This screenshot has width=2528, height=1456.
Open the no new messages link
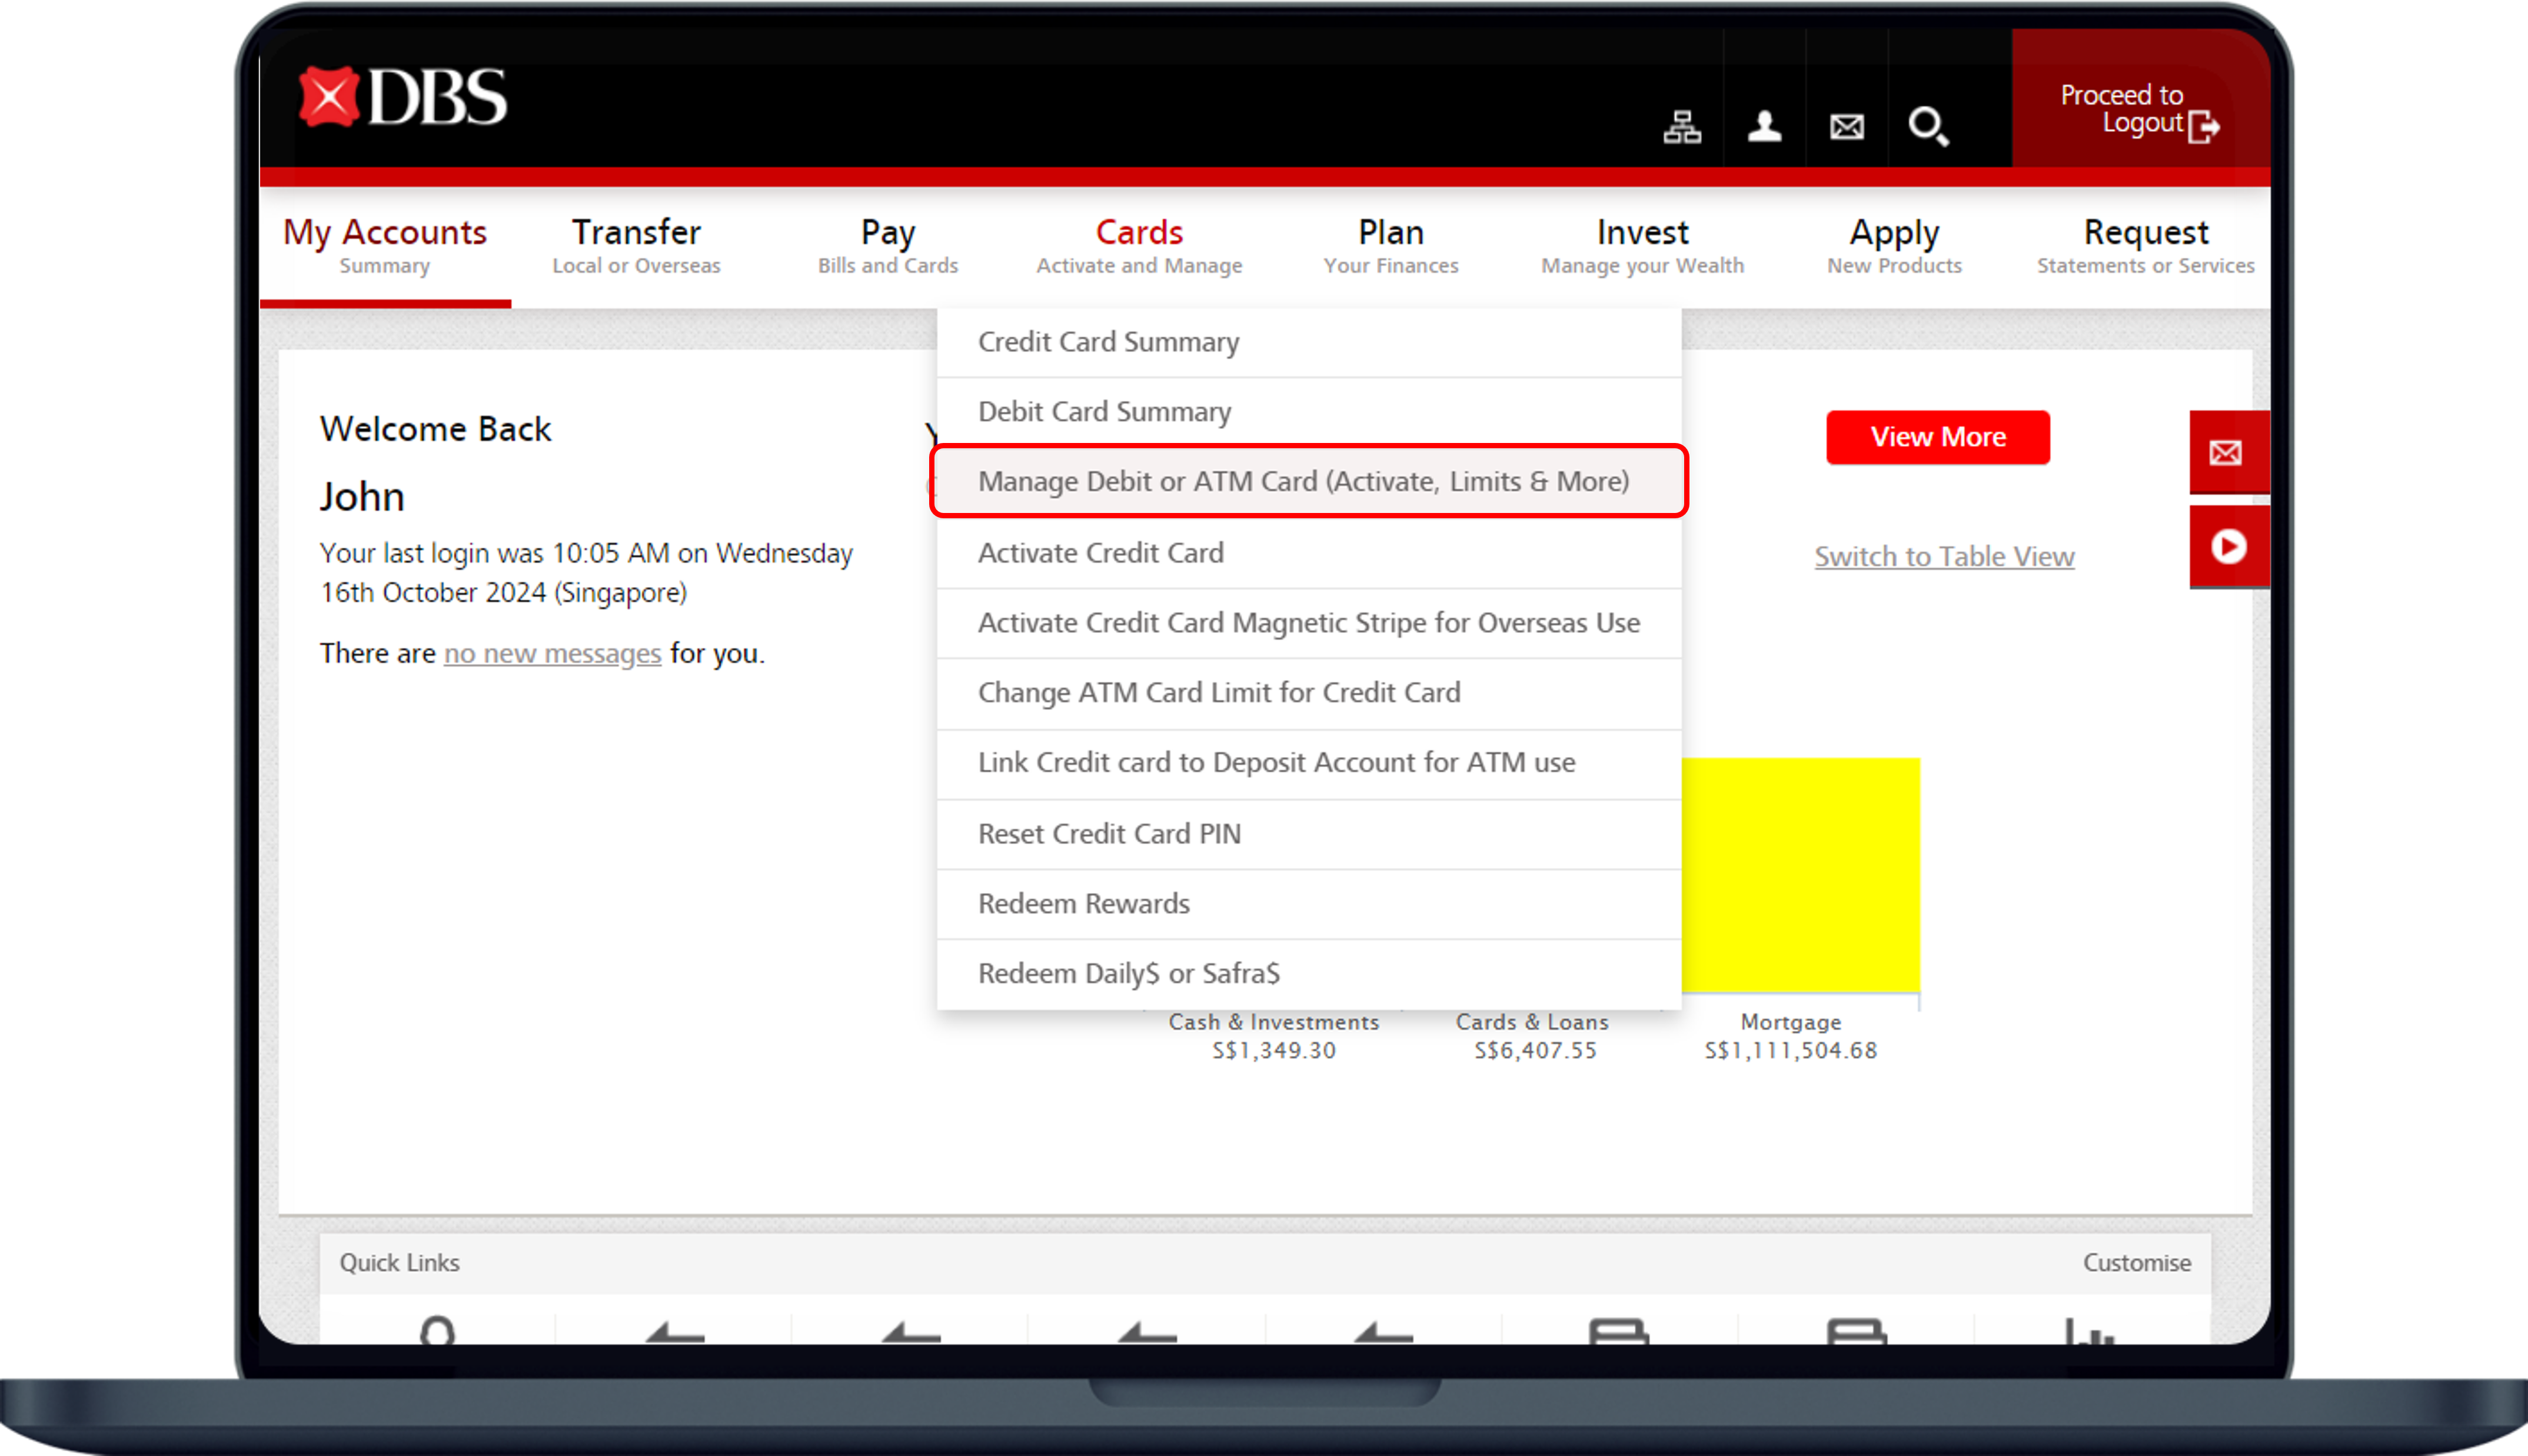pos(552,653)
